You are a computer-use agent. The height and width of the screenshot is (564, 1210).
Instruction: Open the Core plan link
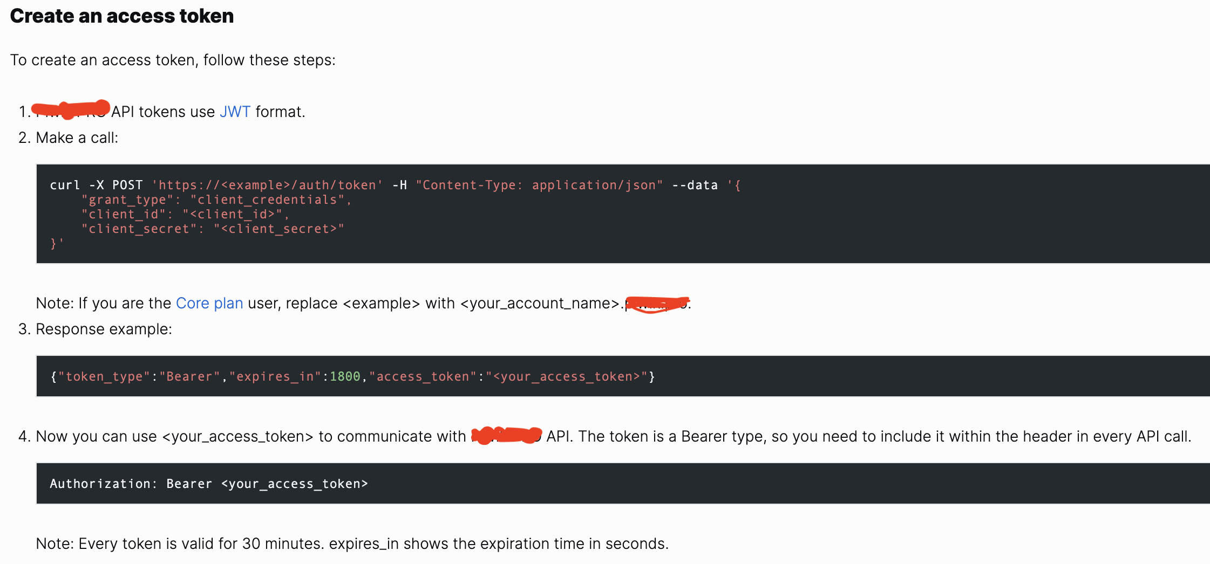coord(209,303)
